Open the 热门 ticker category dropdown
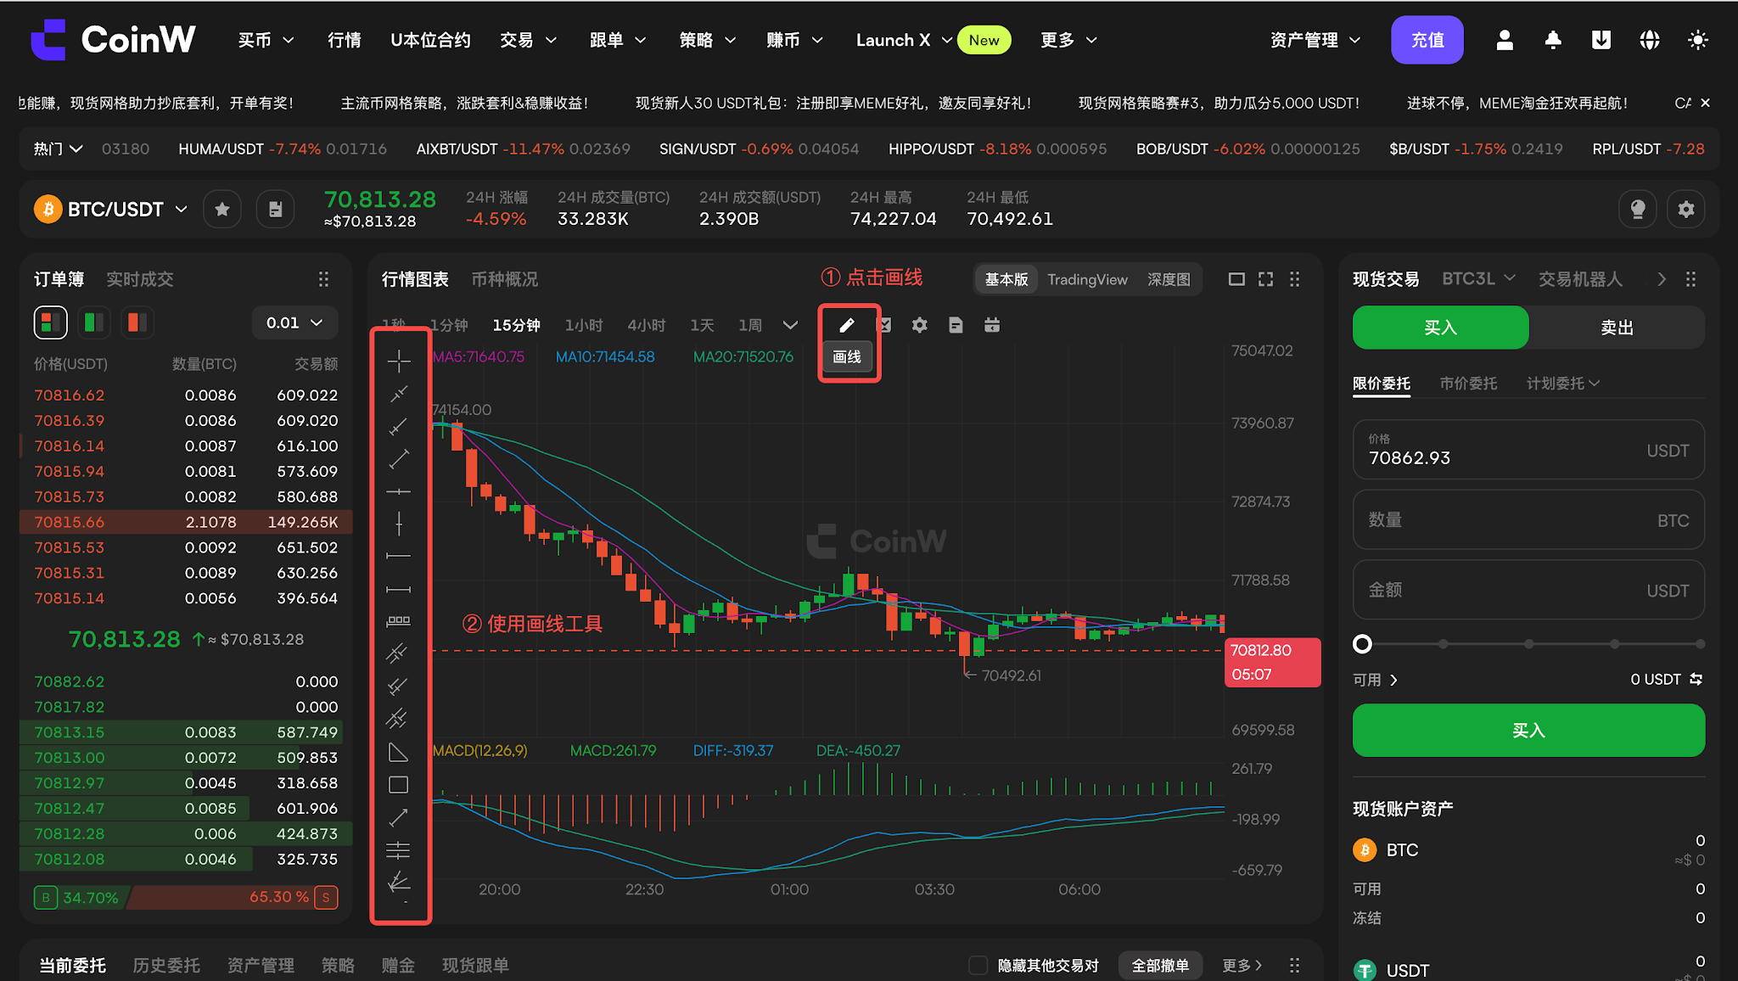 coord(59,149)
